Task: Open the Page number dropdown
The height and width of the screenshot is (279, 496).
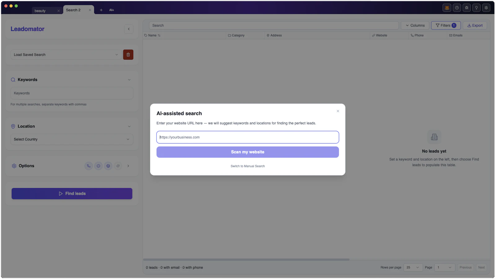Action: tap(445, 268)
